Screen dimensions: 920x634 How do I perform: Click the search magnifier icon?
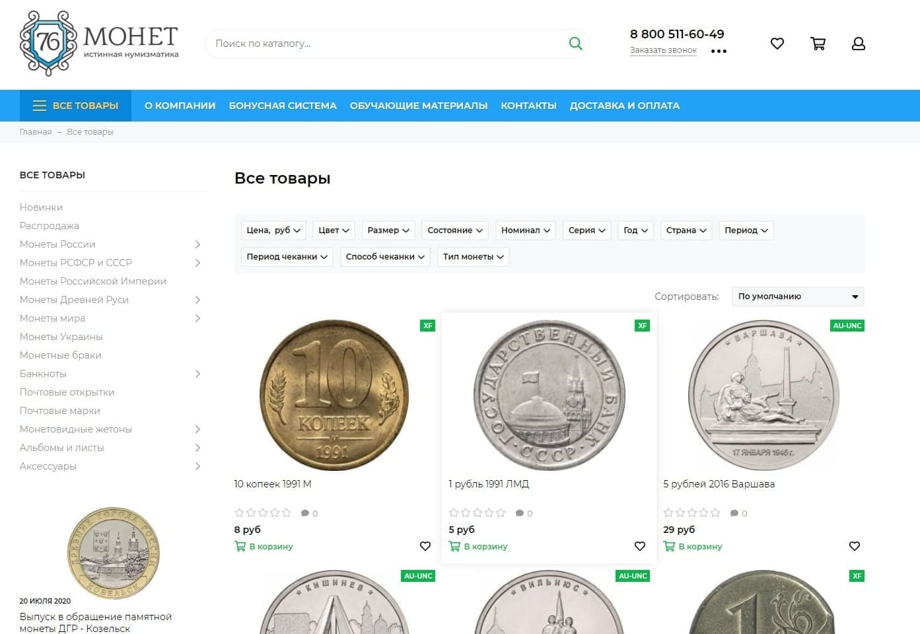pyautogui.click(x=575, y=44)
